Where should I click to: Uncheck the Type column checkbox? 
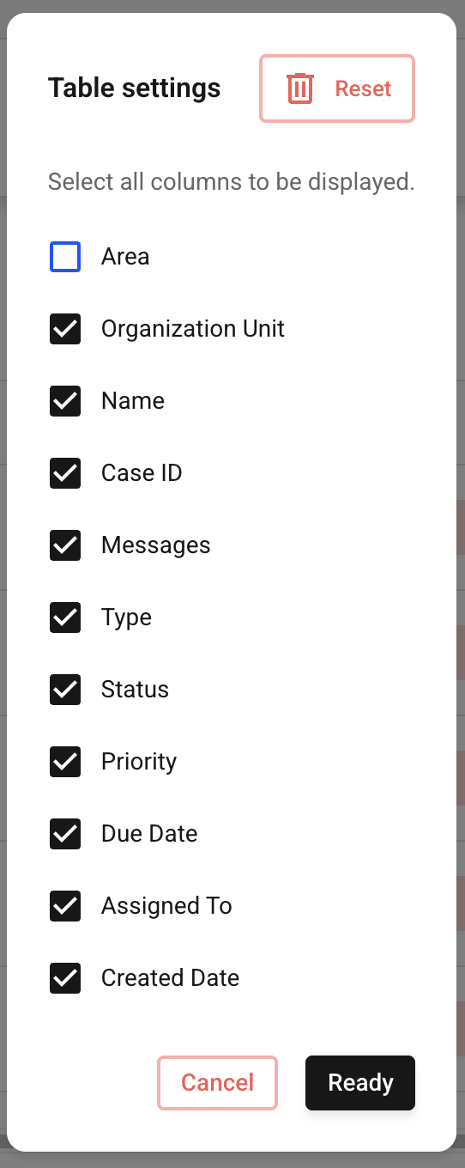click(65, 617)
